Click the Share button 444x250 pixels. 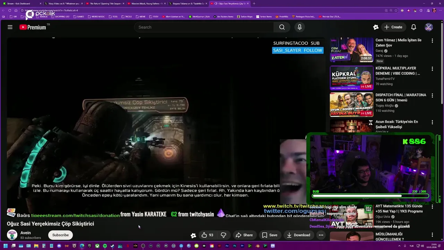tap(244, 235)
